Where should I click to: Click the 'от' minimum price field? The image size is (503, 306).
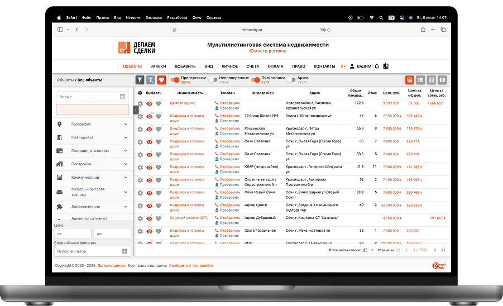72,233
